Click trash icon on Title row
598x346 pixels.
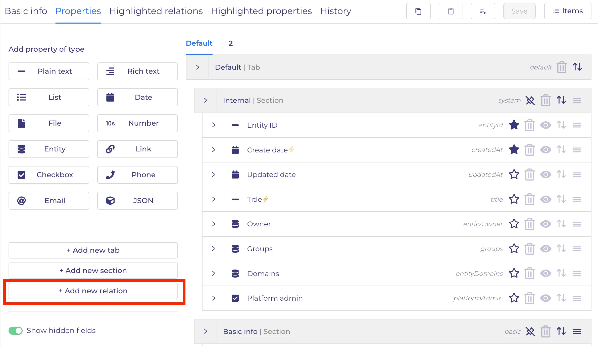pos(529,199)
